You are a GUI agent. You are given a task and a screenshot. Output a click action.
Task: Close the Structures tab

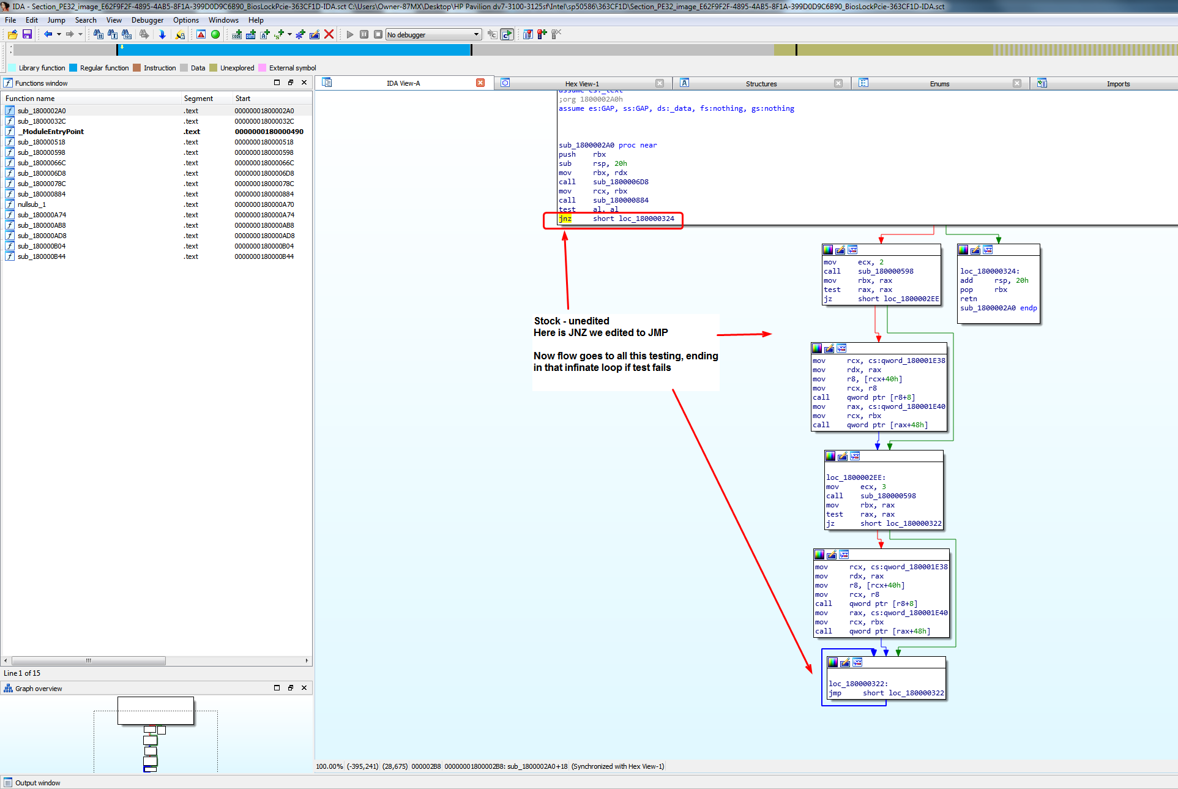(838, 83)
